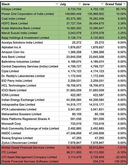Click the ICICI Bank Limited stock cell
The height and width of the screenshot is (165, 128).
pyautogui.click(x=30, y=90)
